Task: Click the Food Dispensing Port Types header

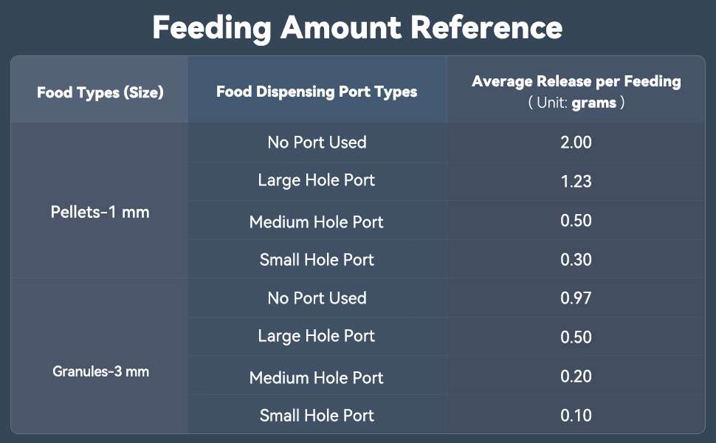Action: (x=317, y=92)
